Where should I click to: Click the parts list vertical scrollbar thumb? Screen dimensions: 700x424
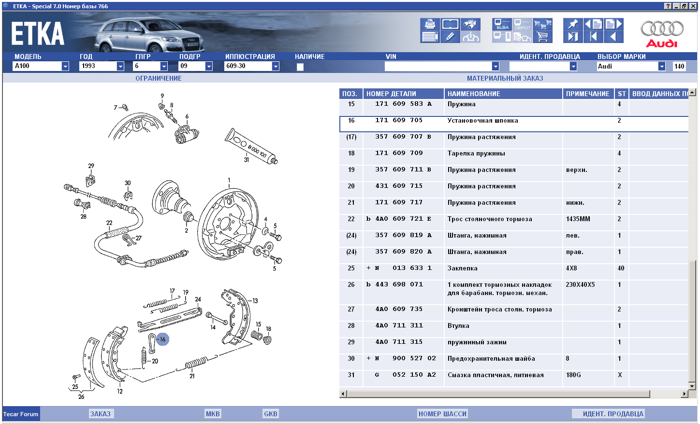[x=692, y=320]
